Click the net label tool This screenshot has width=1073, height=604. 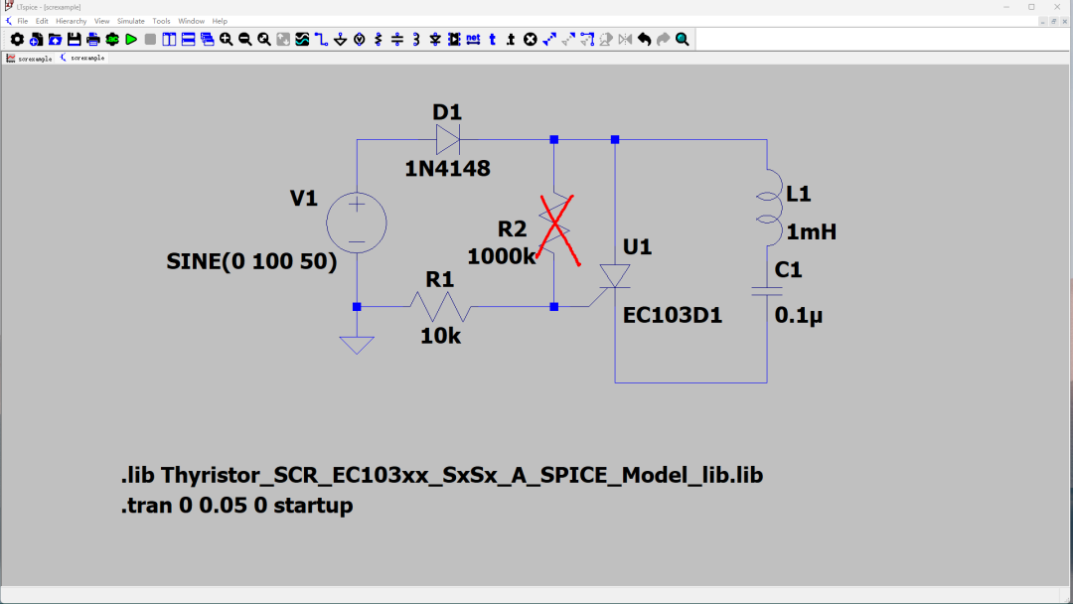click(473, 40)
